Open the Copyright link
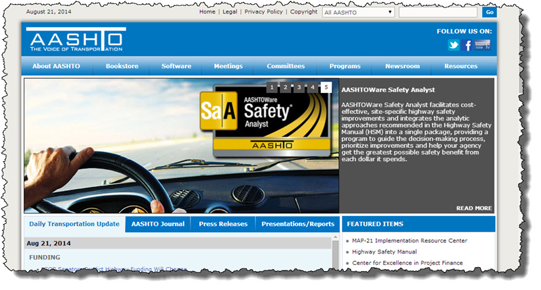Screen dimensions: 541x290 (304, 11)
